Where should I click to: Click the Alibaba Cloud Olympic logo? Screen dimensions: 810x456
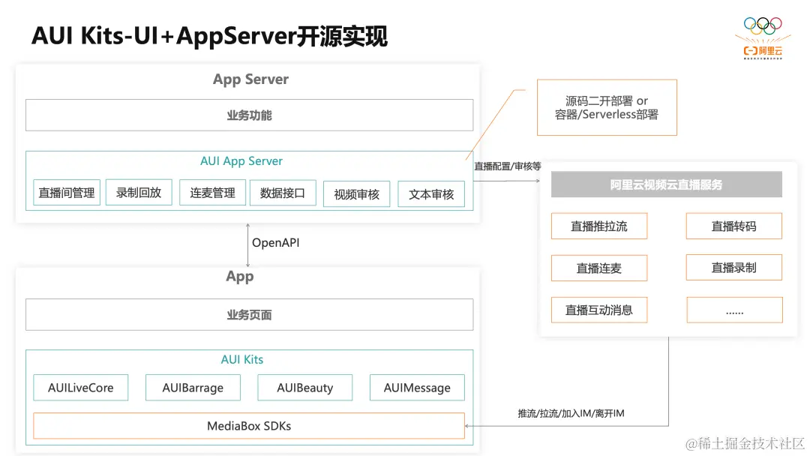coord(763,39)
